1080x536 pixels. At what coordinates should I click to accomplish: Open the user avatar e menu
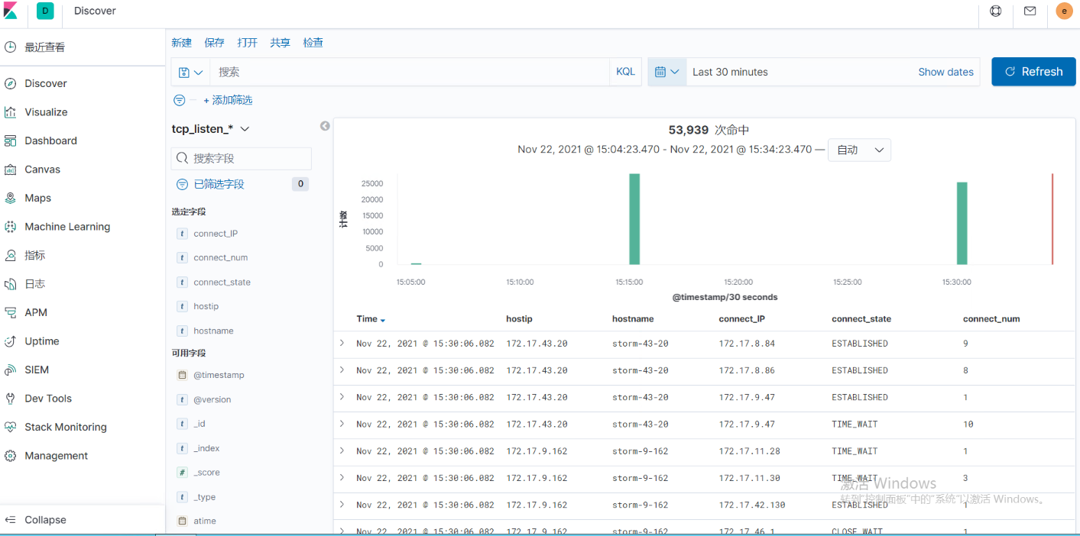tap(1064, 11)
